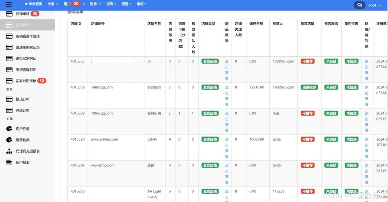Click 真实店铺 badge for store 4013270
Image resolution: width=388 pixels, height=202 pixels.
(x=210, y=191)
